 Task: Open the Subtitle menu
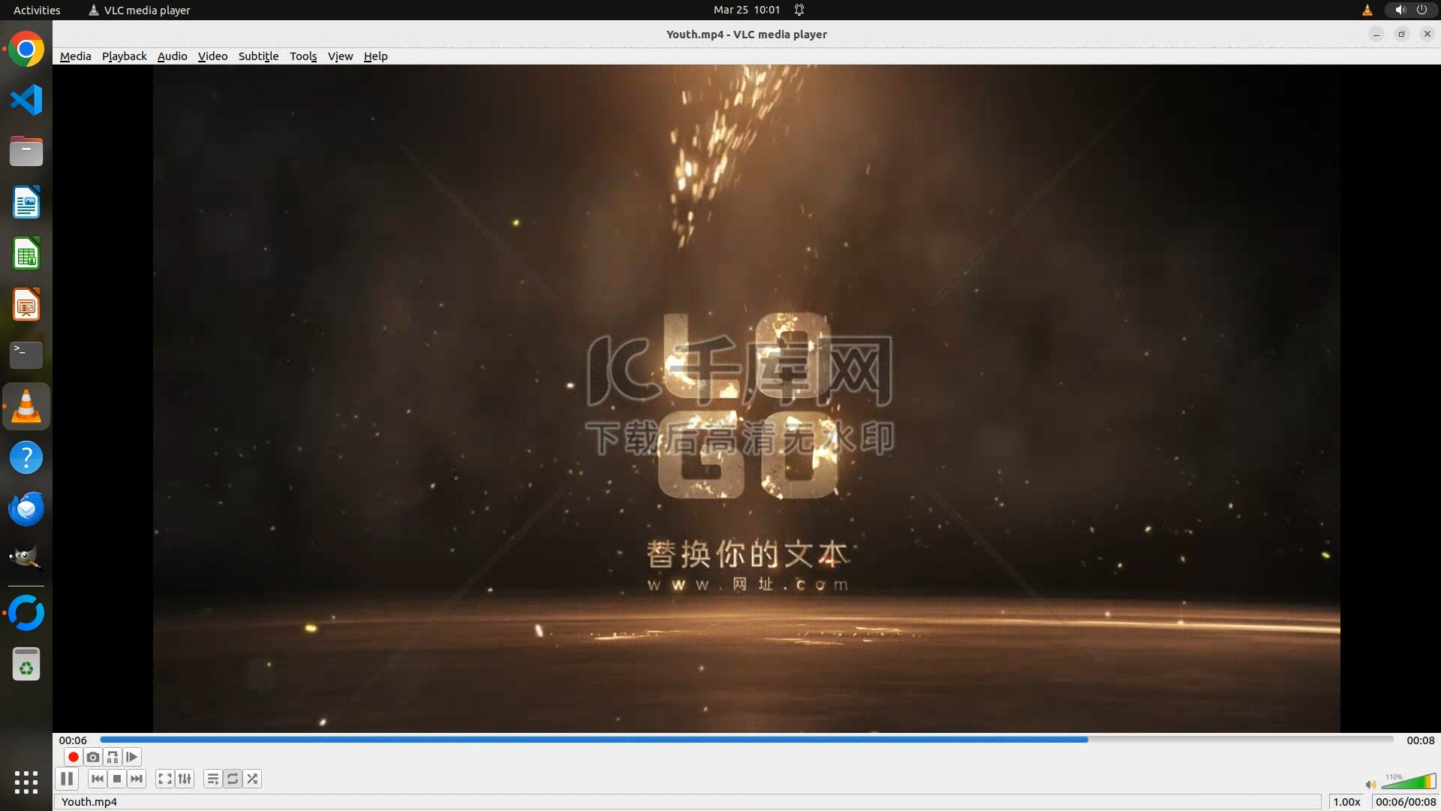(x=258, y=56)
